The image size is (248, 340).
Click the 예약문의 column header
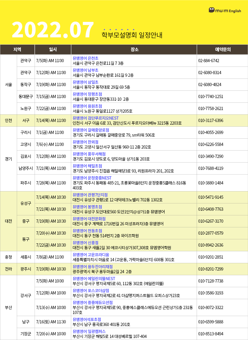[222, 49]
